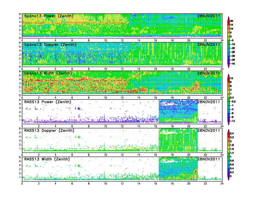Click the filled data block in RASS13 Doppler plot
The height and width of the screenshot is (197, 255).
pyautogui.click(x=178, y=140)
